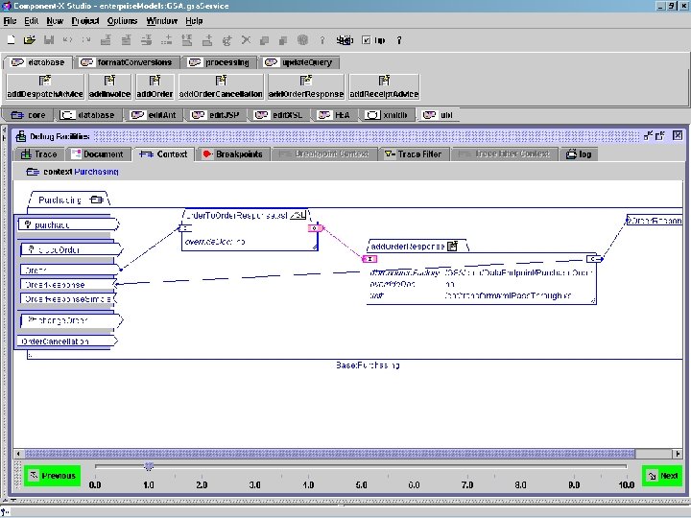
Task: Click the grayed-out question mark toolbar icon
Action: 322,40
